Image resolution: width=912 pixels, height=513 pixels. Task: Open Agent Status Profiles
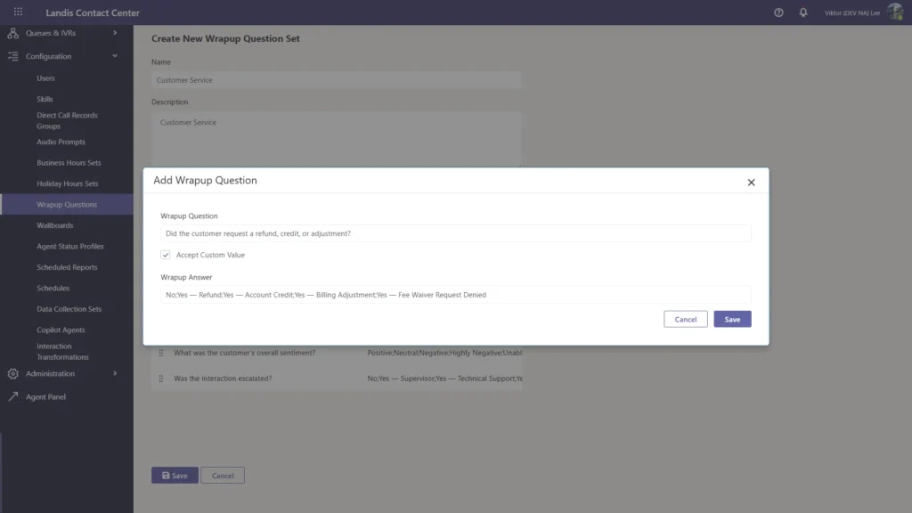[69, 247]
